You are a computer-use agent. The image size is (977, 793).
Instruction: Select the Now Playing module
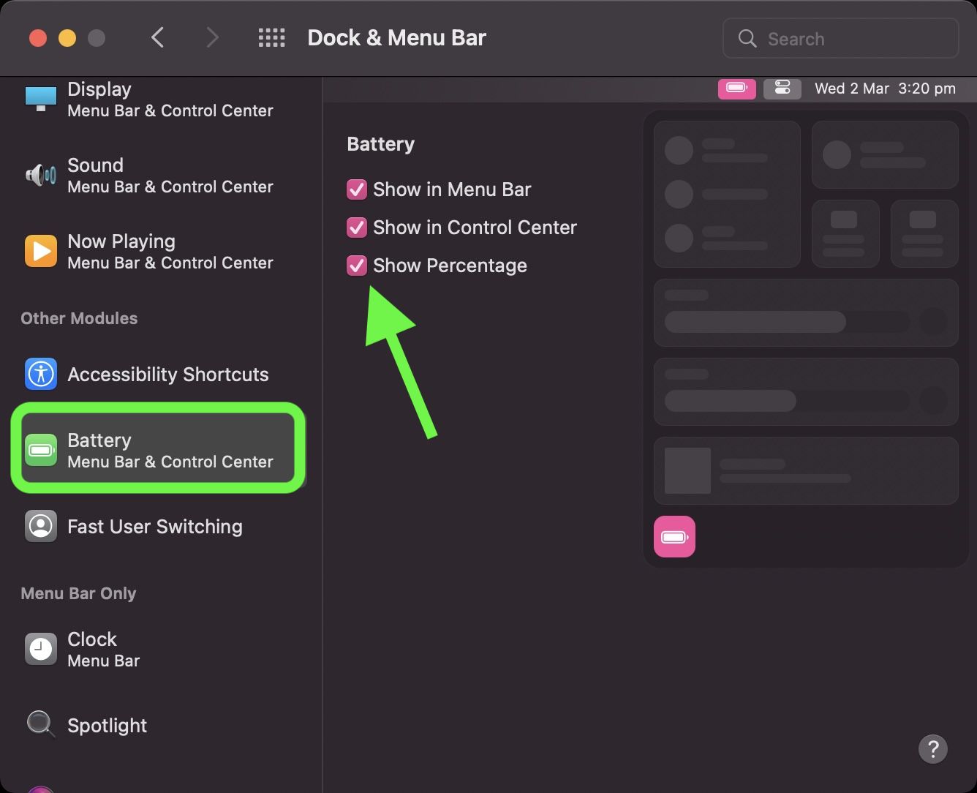pos(146,252)
